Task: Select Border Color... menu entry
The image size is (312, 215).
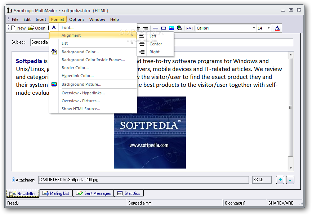Action: pyautogui.click(x=93, y=68)
